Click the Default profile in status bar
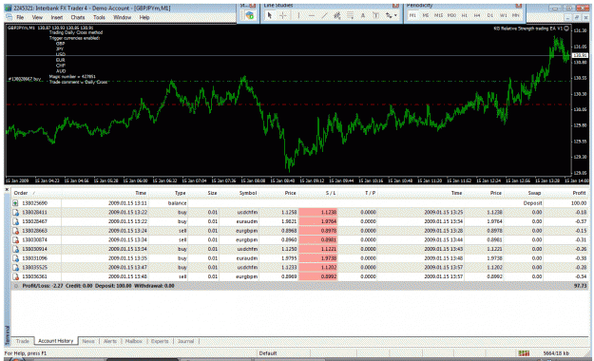Screen dimensions: 594x361 (268, 353)
